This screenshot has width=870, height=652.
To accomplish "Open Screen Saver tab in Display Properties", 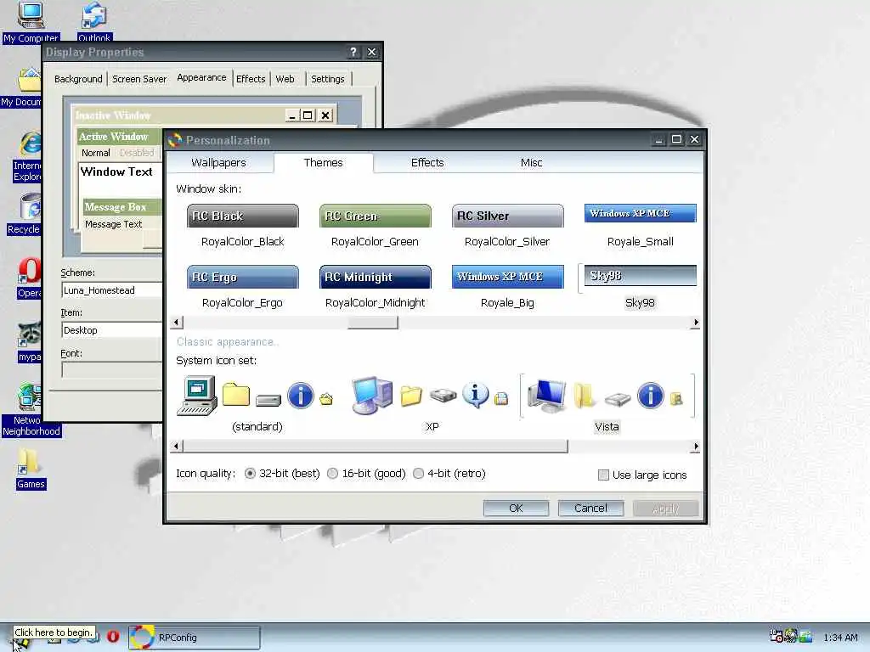I will click(x=139, y=79).
